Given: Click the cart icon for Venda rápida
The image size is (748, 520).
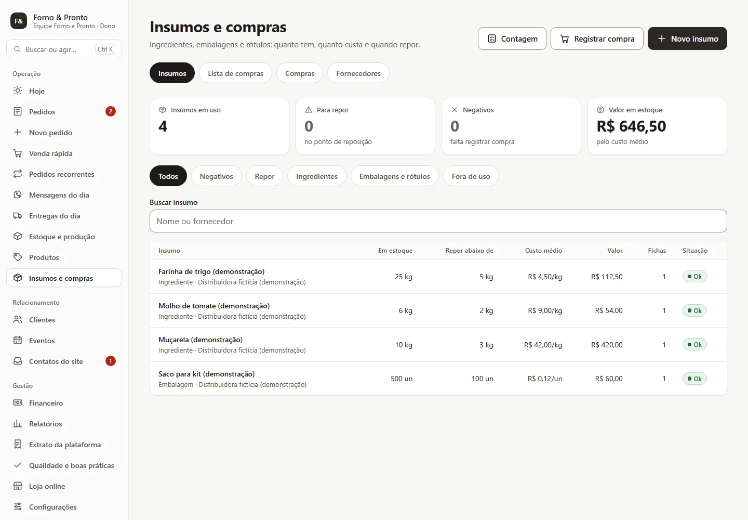Looking at the screenshot, I should pyautogui.click(x=18, y=153).
